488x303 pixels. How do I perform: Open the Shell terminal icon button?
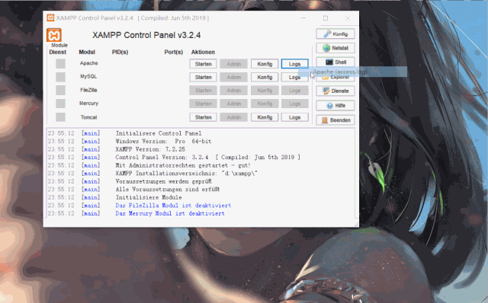coord(335,62)
